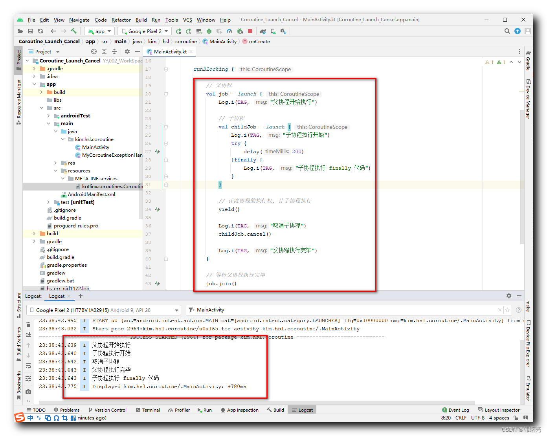Screen dimensions: 547x436
Task: Collapse META-INF.services folder
Action: [x=62, y=179]
